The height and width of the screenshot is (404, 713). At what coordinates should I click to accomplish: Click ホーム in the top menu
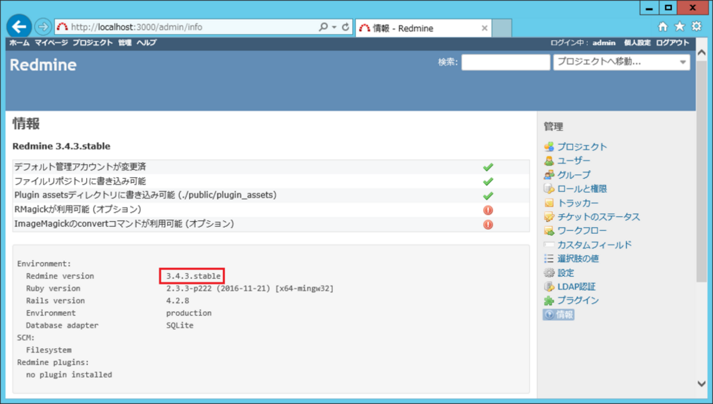19,43
